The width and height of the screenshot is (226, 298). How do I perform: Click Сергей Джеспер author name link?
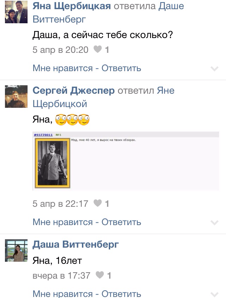coord(73,91)
